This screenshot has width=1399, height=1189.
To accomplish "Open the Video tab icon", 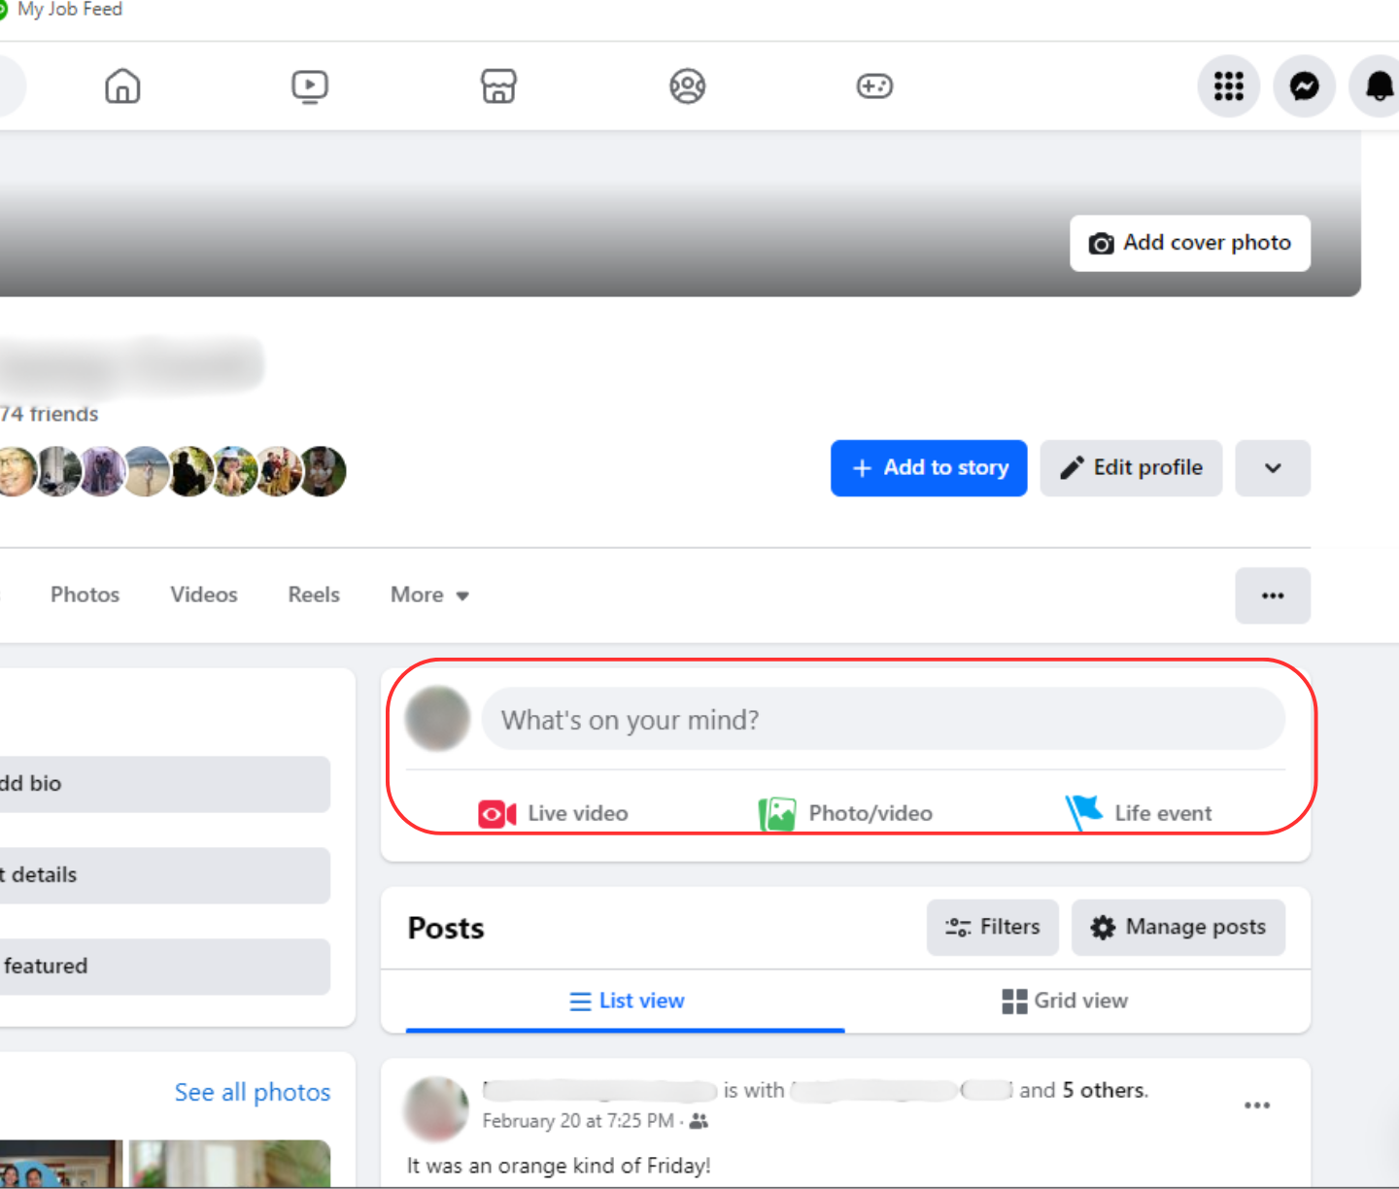I will click(310, 86).
